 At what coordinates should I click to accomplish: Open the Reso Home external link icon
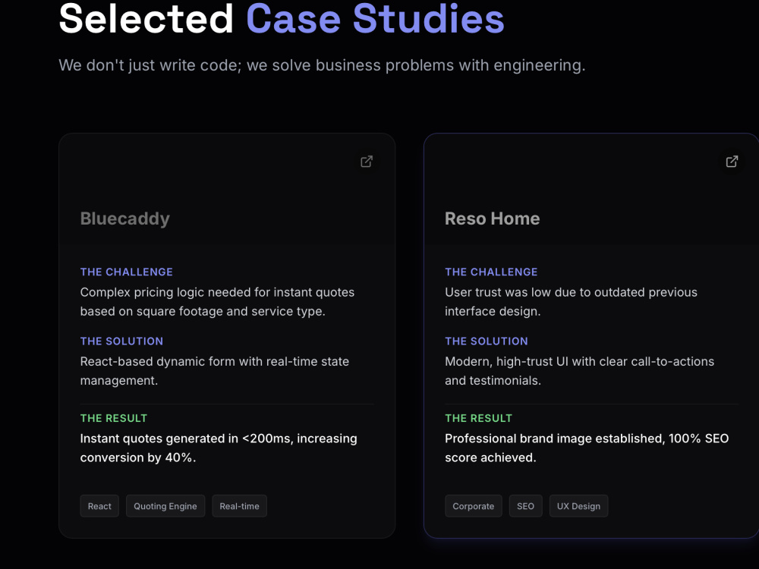tap(732, 162)
